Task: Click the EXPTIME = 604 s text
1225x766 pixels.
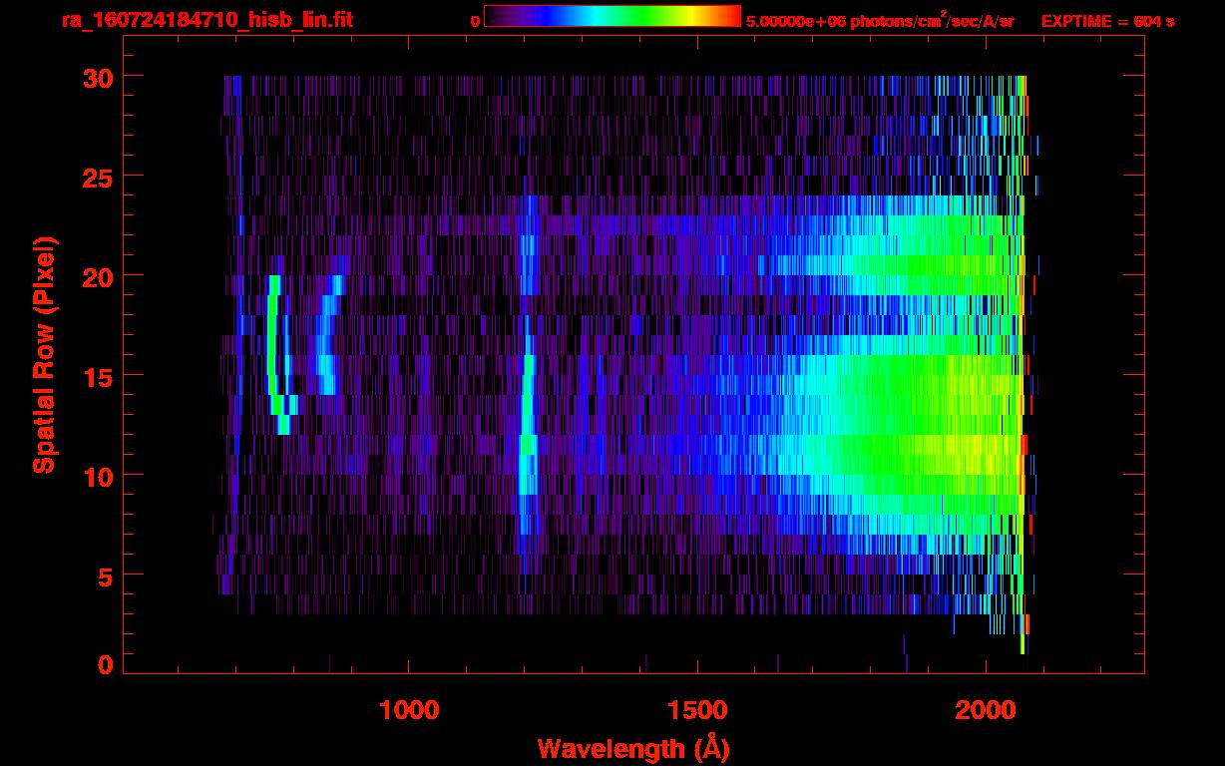Action: 1107,21
